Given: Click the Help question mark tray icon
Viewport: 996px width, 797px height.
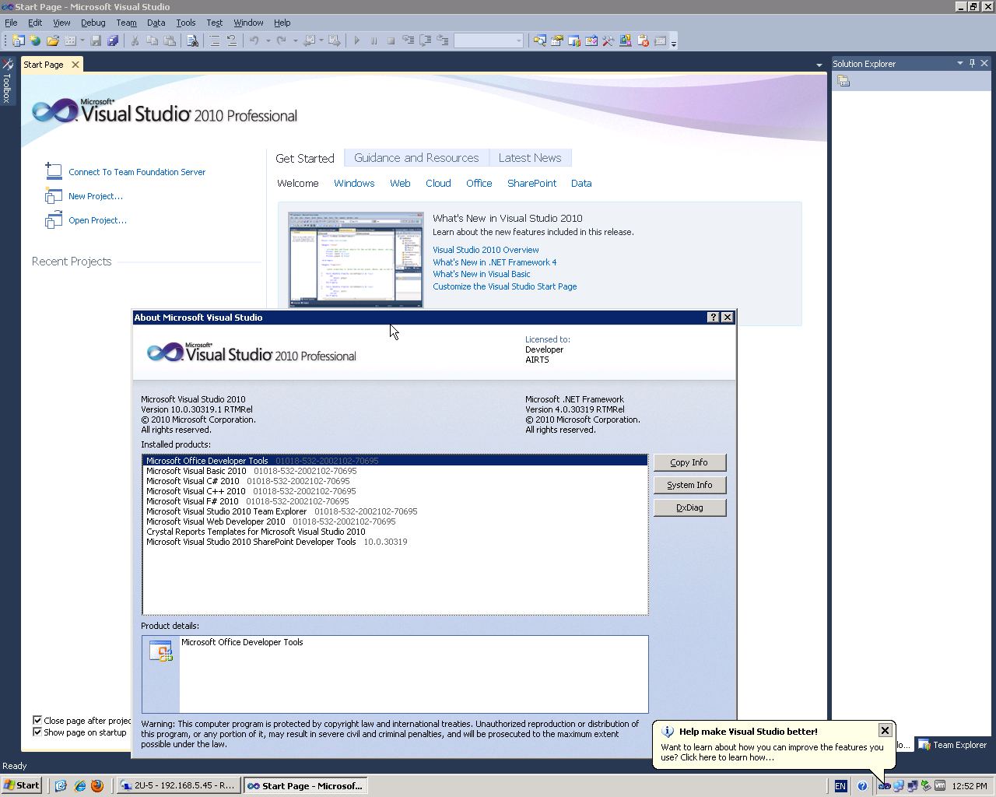Looking at the screenshot, I should click(862, 786).
